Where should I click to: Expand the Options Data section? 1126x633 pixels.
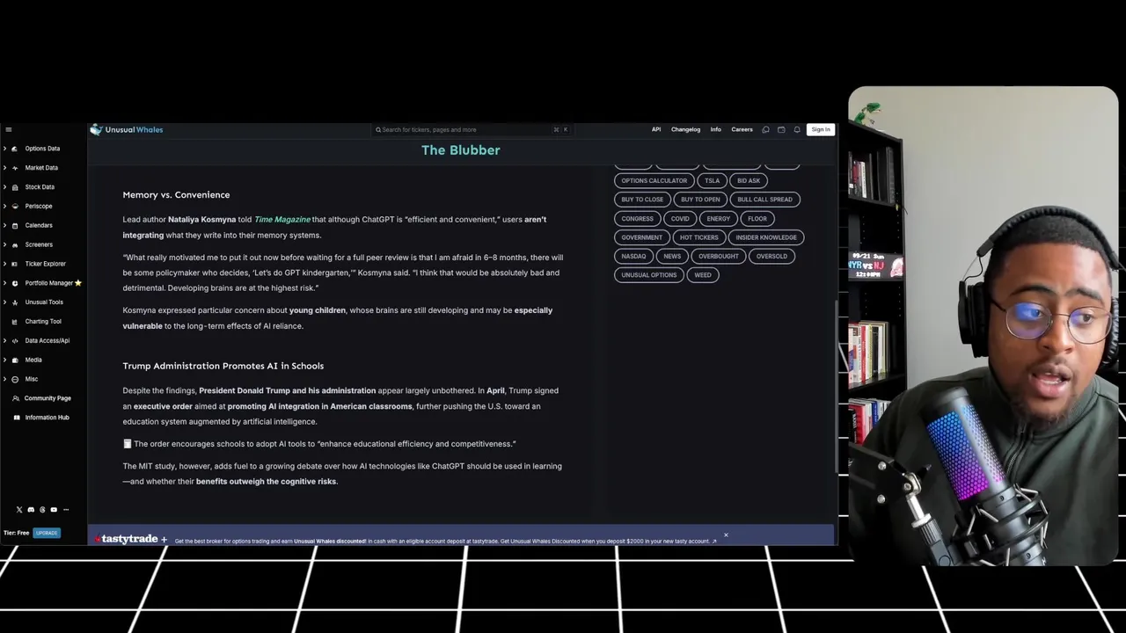pyautogui.click(x=5, y=149)
